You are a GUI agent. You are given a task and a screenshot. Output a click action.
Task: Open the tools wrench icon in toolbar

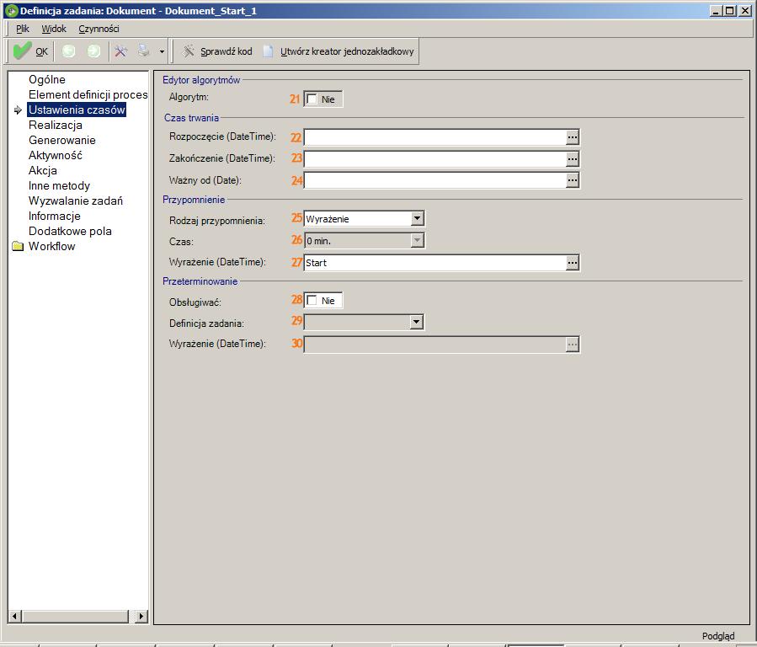[120, 51]
